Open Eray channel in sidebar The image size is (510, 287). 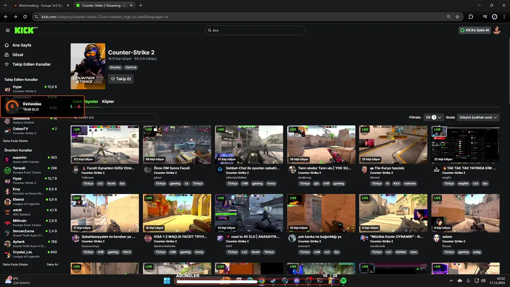(31, 191)
